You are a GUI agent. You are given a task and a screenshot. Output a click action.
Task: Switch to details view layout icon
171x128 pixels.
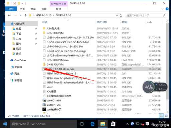click(x=161, y=116)
